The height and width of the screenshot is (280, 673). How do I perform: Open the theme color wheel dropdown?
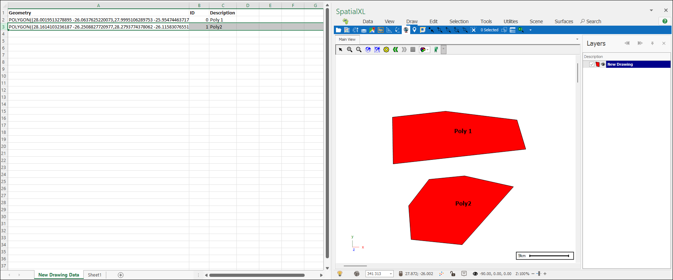click(x=424, y=50)
